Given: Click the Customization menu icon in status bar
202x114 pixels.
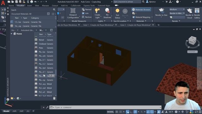Looking at the screenshot, I should pyautogui.click(x=200, y=112).
